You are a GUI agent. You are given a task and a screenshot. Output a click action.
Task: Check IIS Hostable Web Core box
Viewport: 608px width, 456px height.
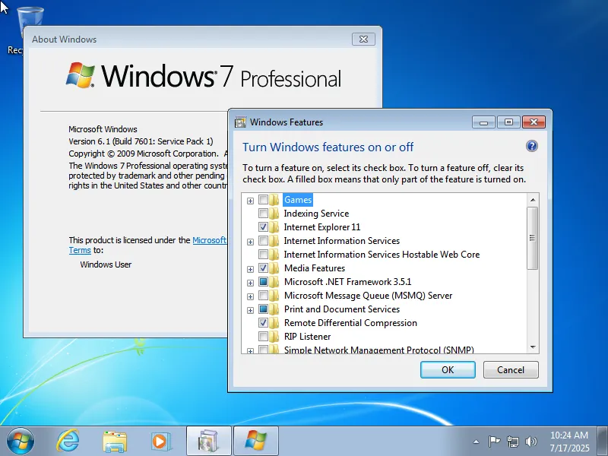263,255
